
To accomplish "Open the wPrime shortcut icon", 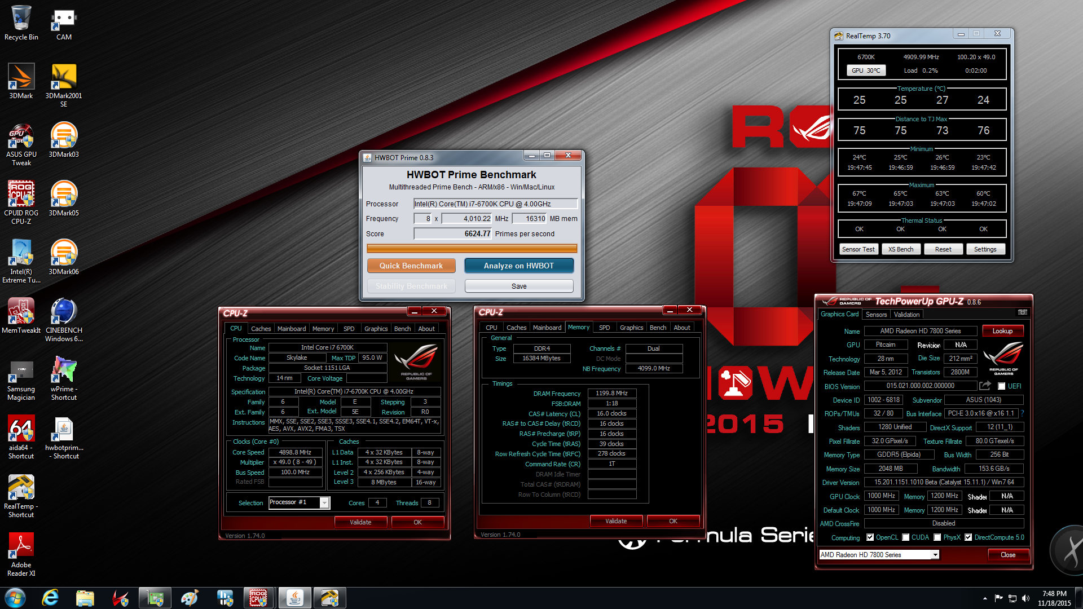I will [64, 378].
